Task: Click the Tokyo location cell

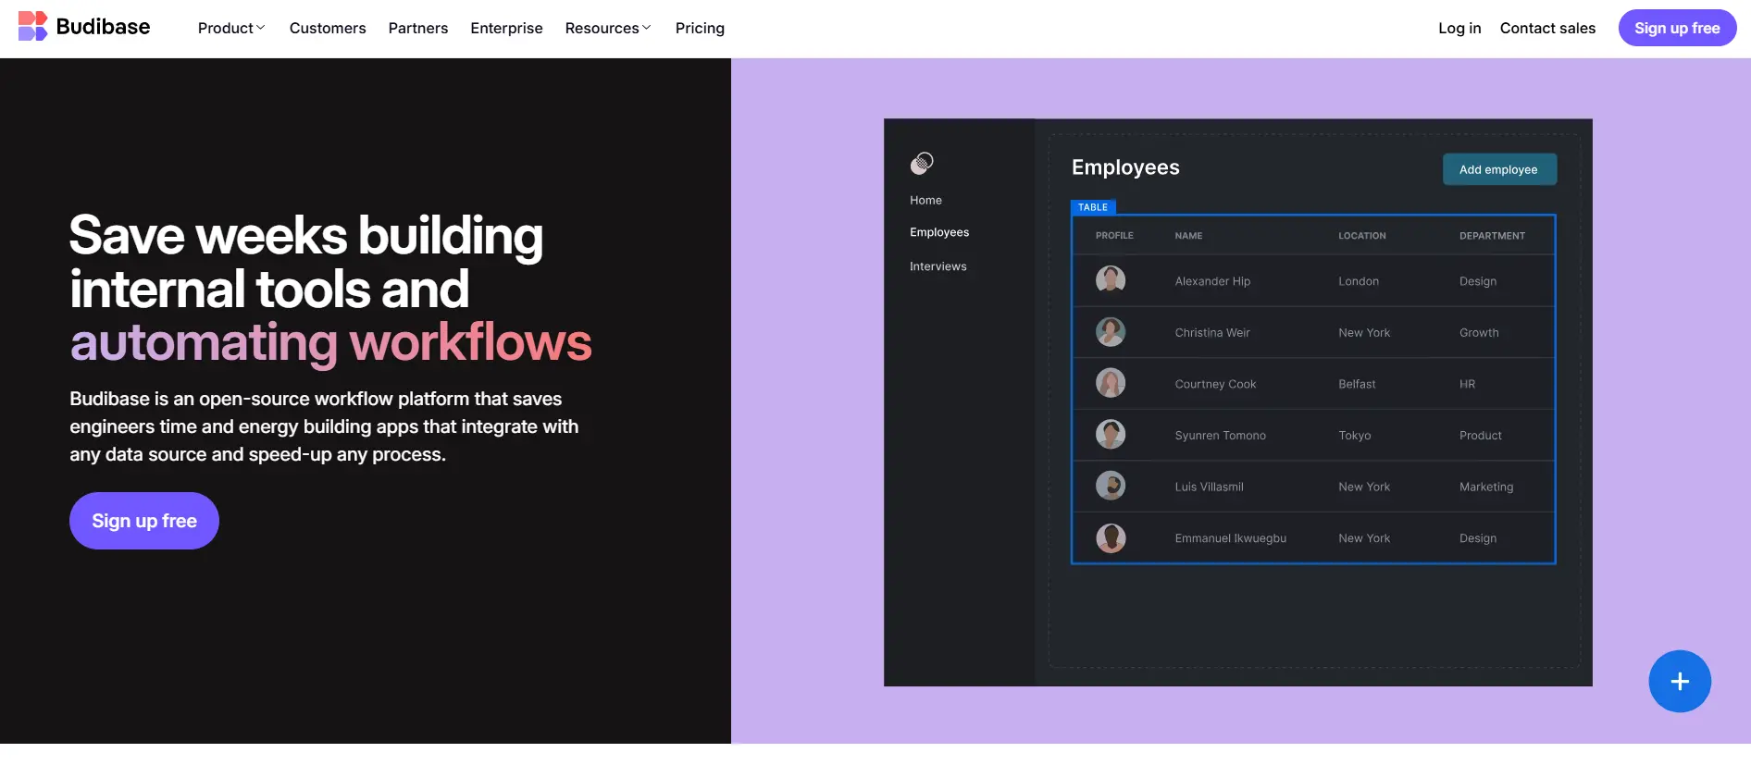Action: tap(1354, 436)
